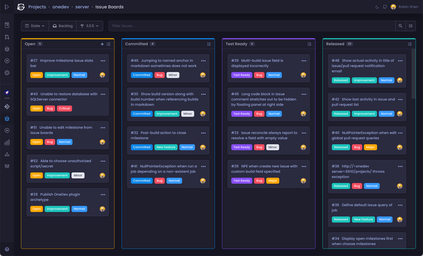Open issue #46 about named anchors
The image size is (423, 256).
(165, 62)
